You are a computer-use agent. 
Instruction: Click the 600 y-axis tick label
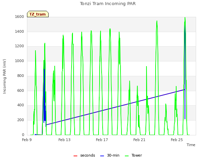click(x=21, y=91)
